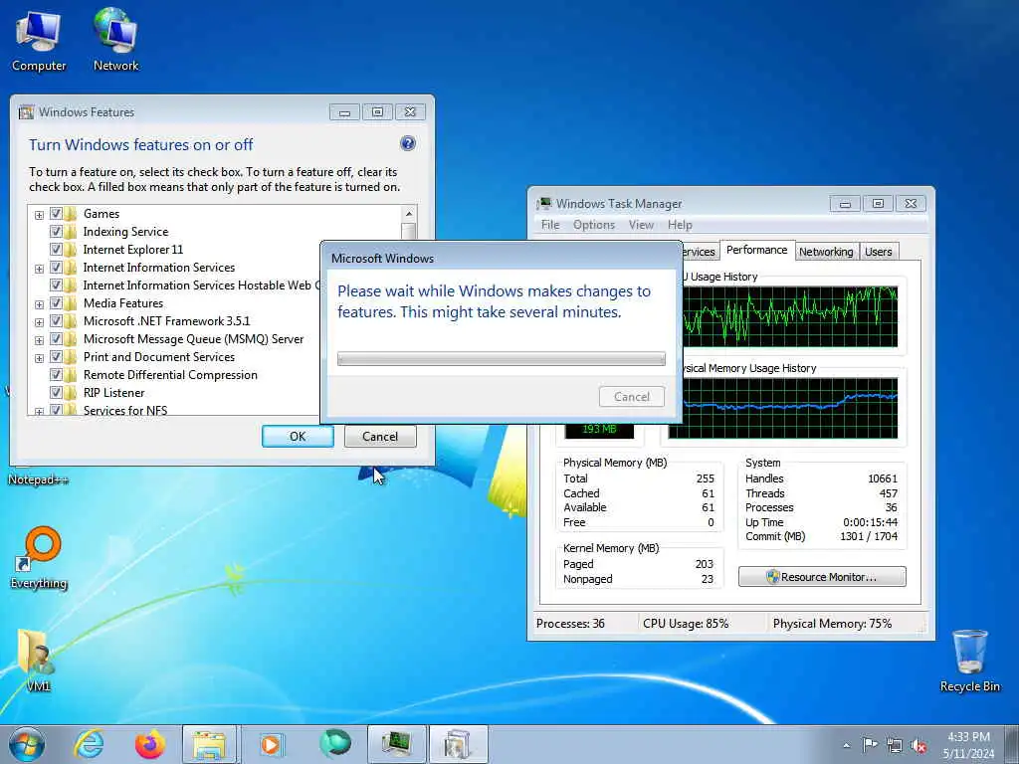Click the green globe taskbar icon
1019x764 pixels.
coord(335,744)
